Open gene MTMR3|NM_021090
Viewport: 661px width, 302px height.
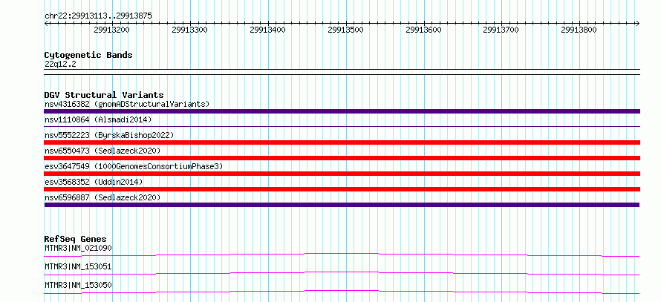coord(78,248)
